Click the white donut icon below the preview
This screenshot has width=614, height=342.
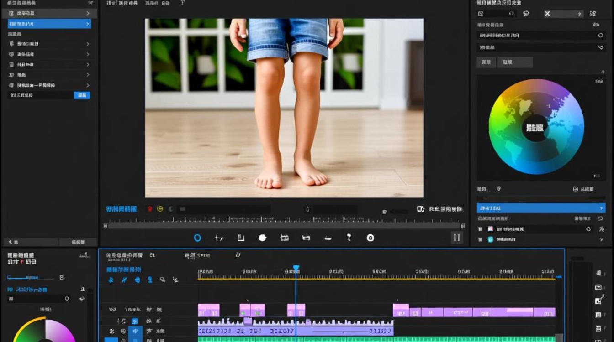[x=371, y=238]
